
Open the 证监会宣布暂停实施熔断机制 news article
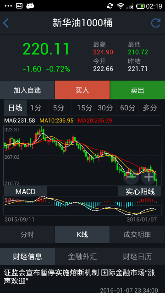[82, 279]
